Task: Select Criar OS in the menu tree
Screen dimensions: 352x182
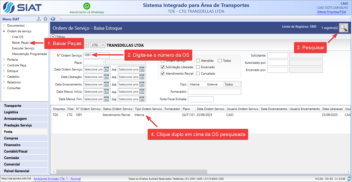Action: click(18, 37)
